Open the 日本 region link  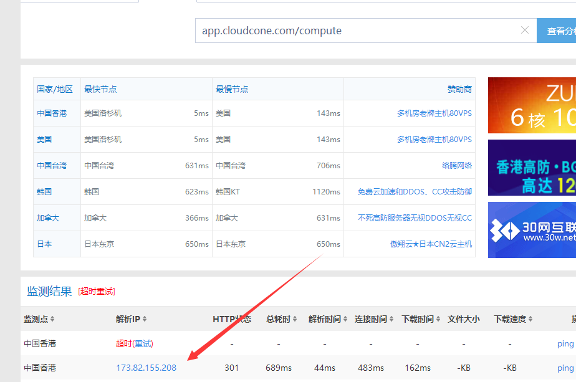click(44, 244)
